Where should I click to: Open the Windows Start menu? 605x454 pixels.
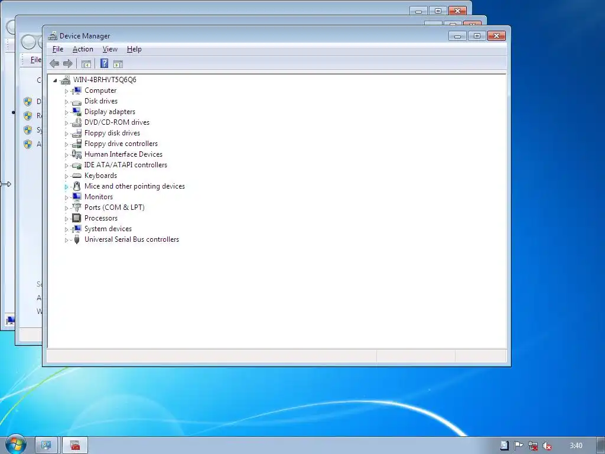(15, 444)
